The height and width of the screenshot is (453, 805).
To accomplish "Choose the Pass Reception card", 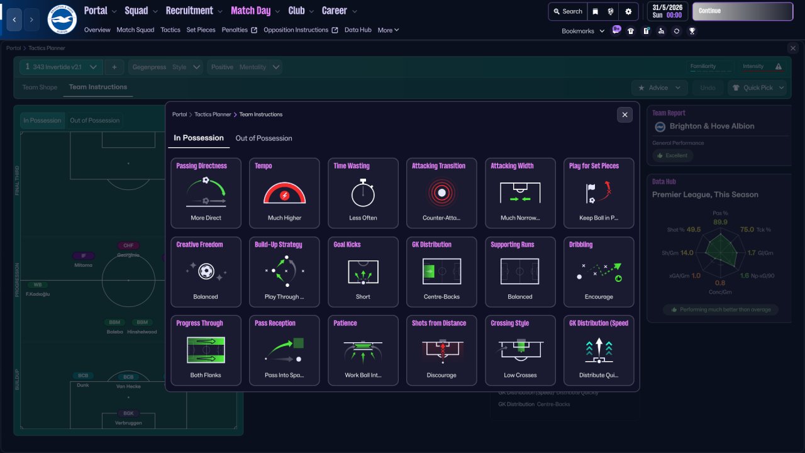I will point(284,350).
